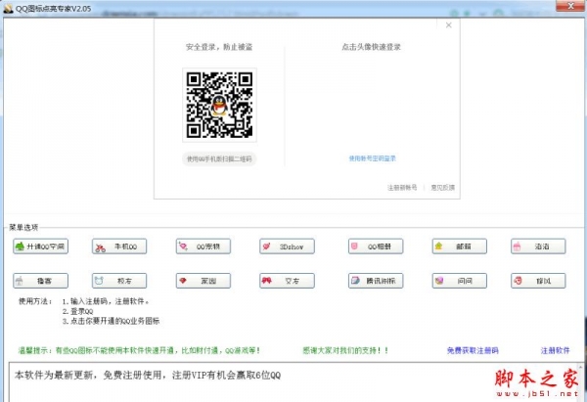Click the instruction line 2.登录QQ
Image resolution: width=587 pixels, height=402 pixels.
click(x=77, y=311)
